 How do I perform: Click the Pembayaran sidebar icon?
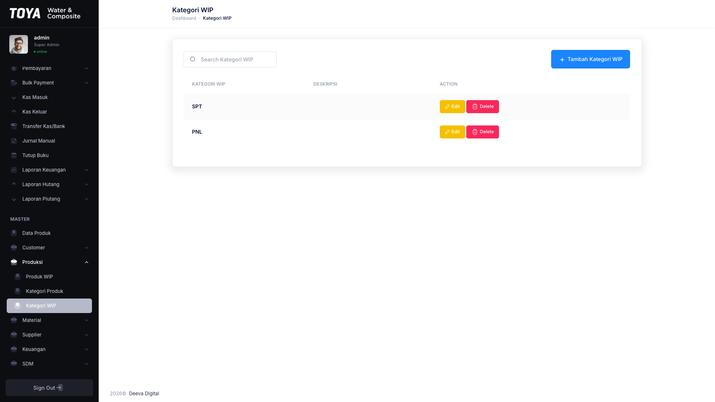pos(14,68)
